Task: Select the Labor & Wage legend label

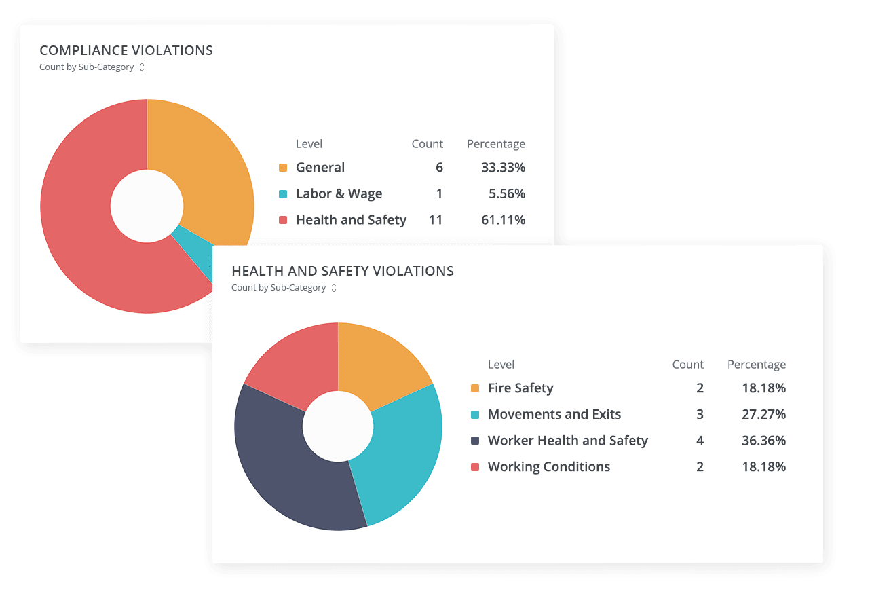Action: 339,194
